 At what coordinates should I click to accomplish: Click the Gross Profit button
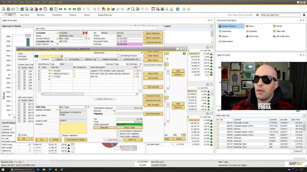153,74
